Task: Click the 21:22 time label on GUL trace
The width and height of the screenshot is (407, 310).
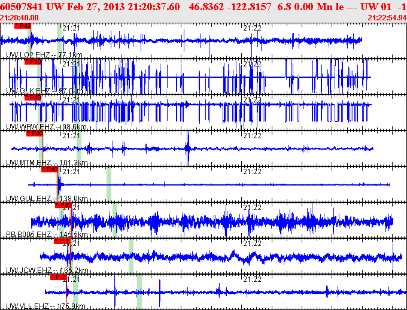Action: (252, 171)
